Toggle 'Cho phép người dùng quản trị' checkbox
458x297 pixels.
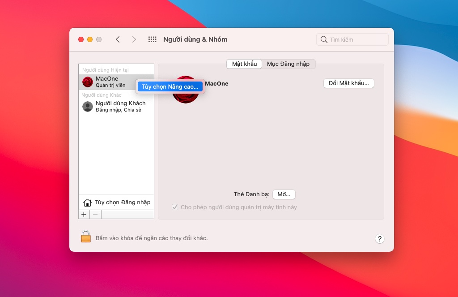(x=175, y=207)
